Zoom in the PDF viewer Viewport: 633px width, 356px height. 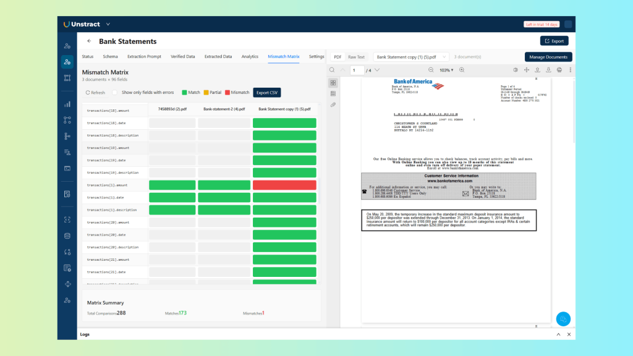pyautogui.click(x=462, y=70)
